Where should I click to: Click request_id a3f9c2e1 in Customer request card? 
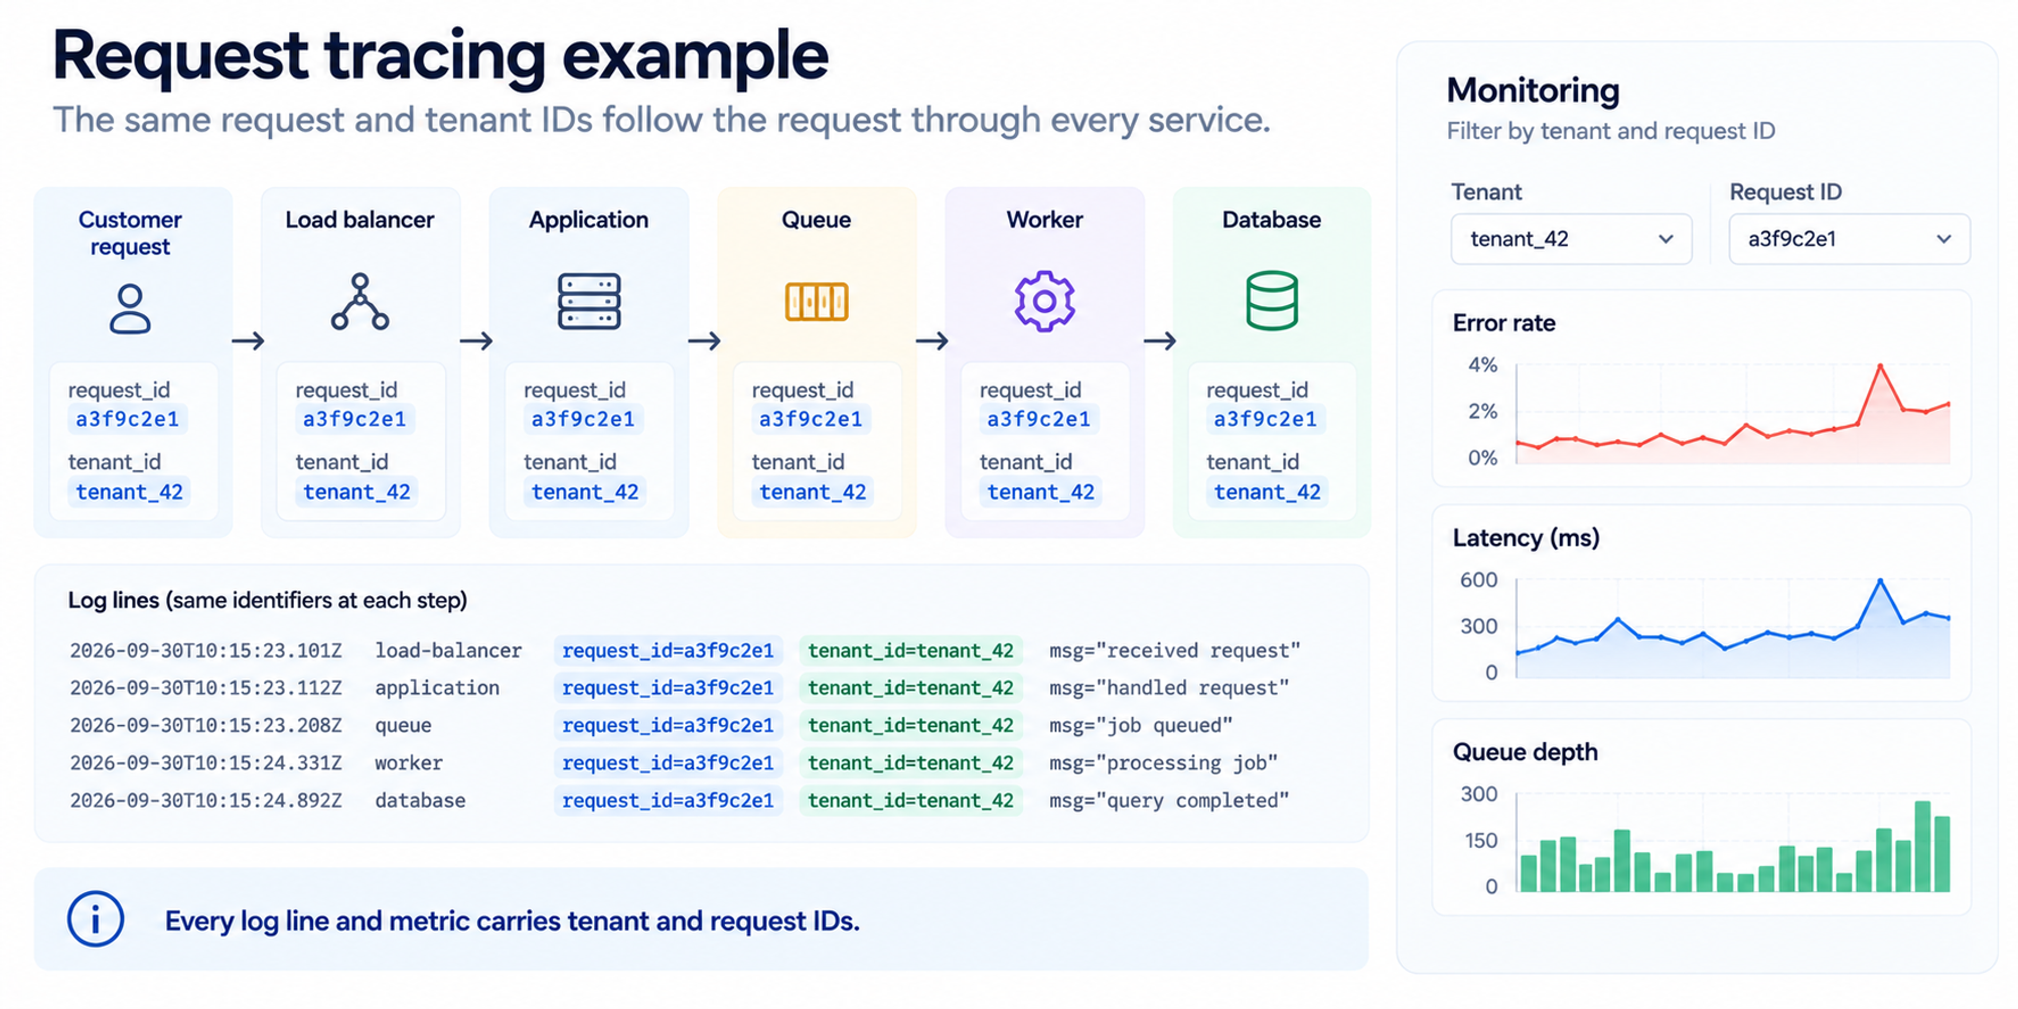pos(128,419)
